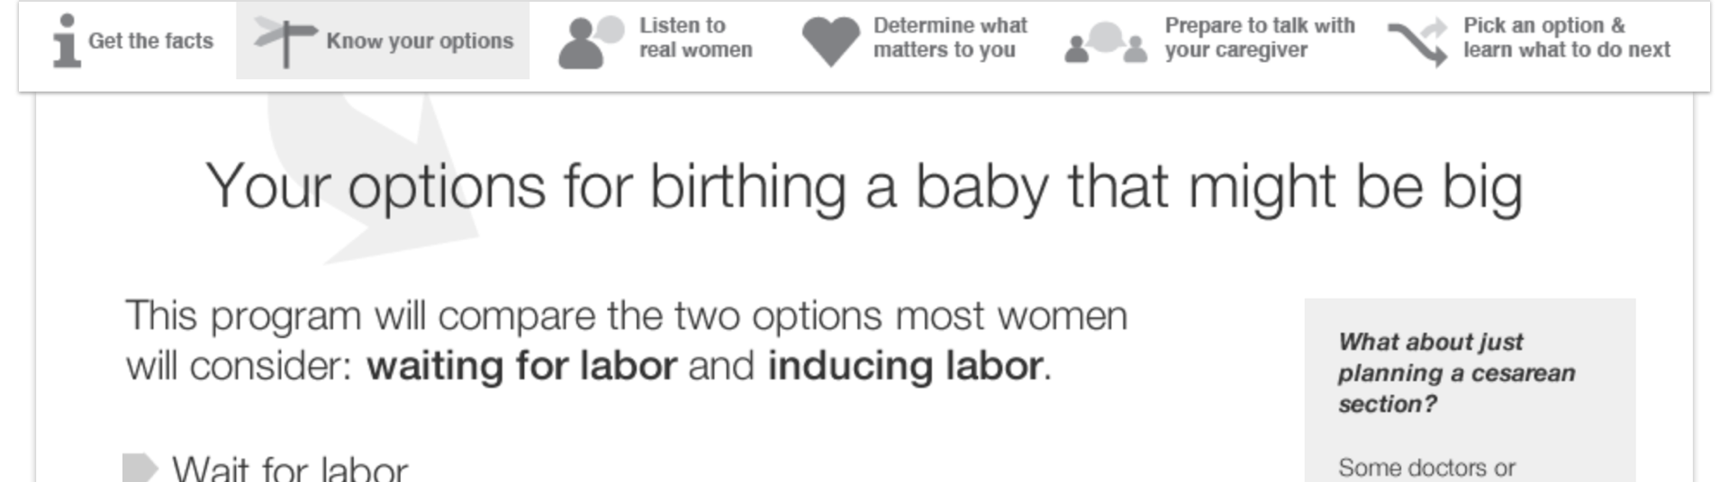Click the bold 'inducing labor' text

[x=905, y=366]
